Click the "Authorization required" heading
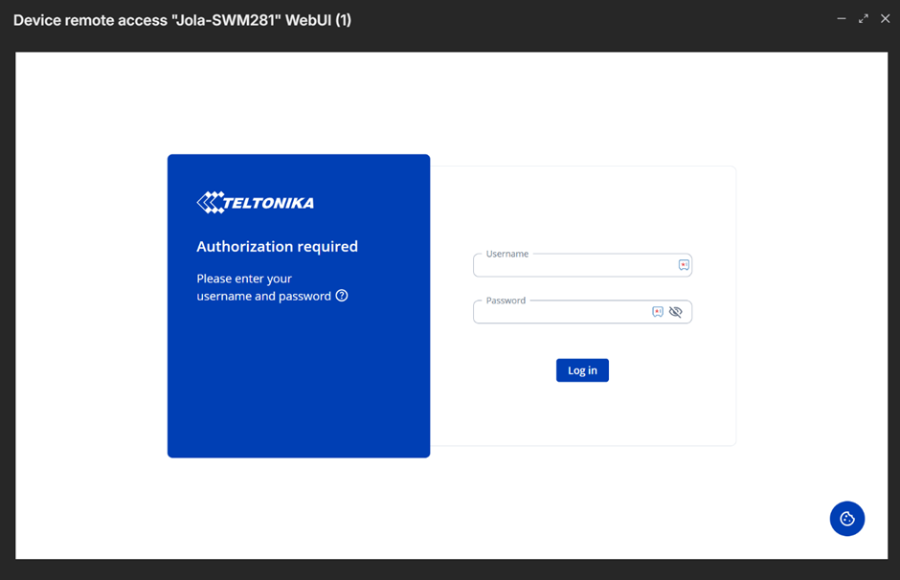The image size is (900, 580). 277,246
